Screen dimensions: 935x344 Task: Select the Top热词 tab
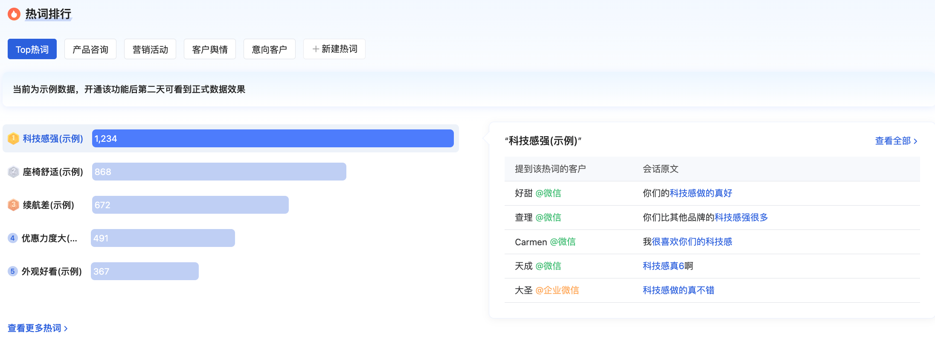click(32, 49)
